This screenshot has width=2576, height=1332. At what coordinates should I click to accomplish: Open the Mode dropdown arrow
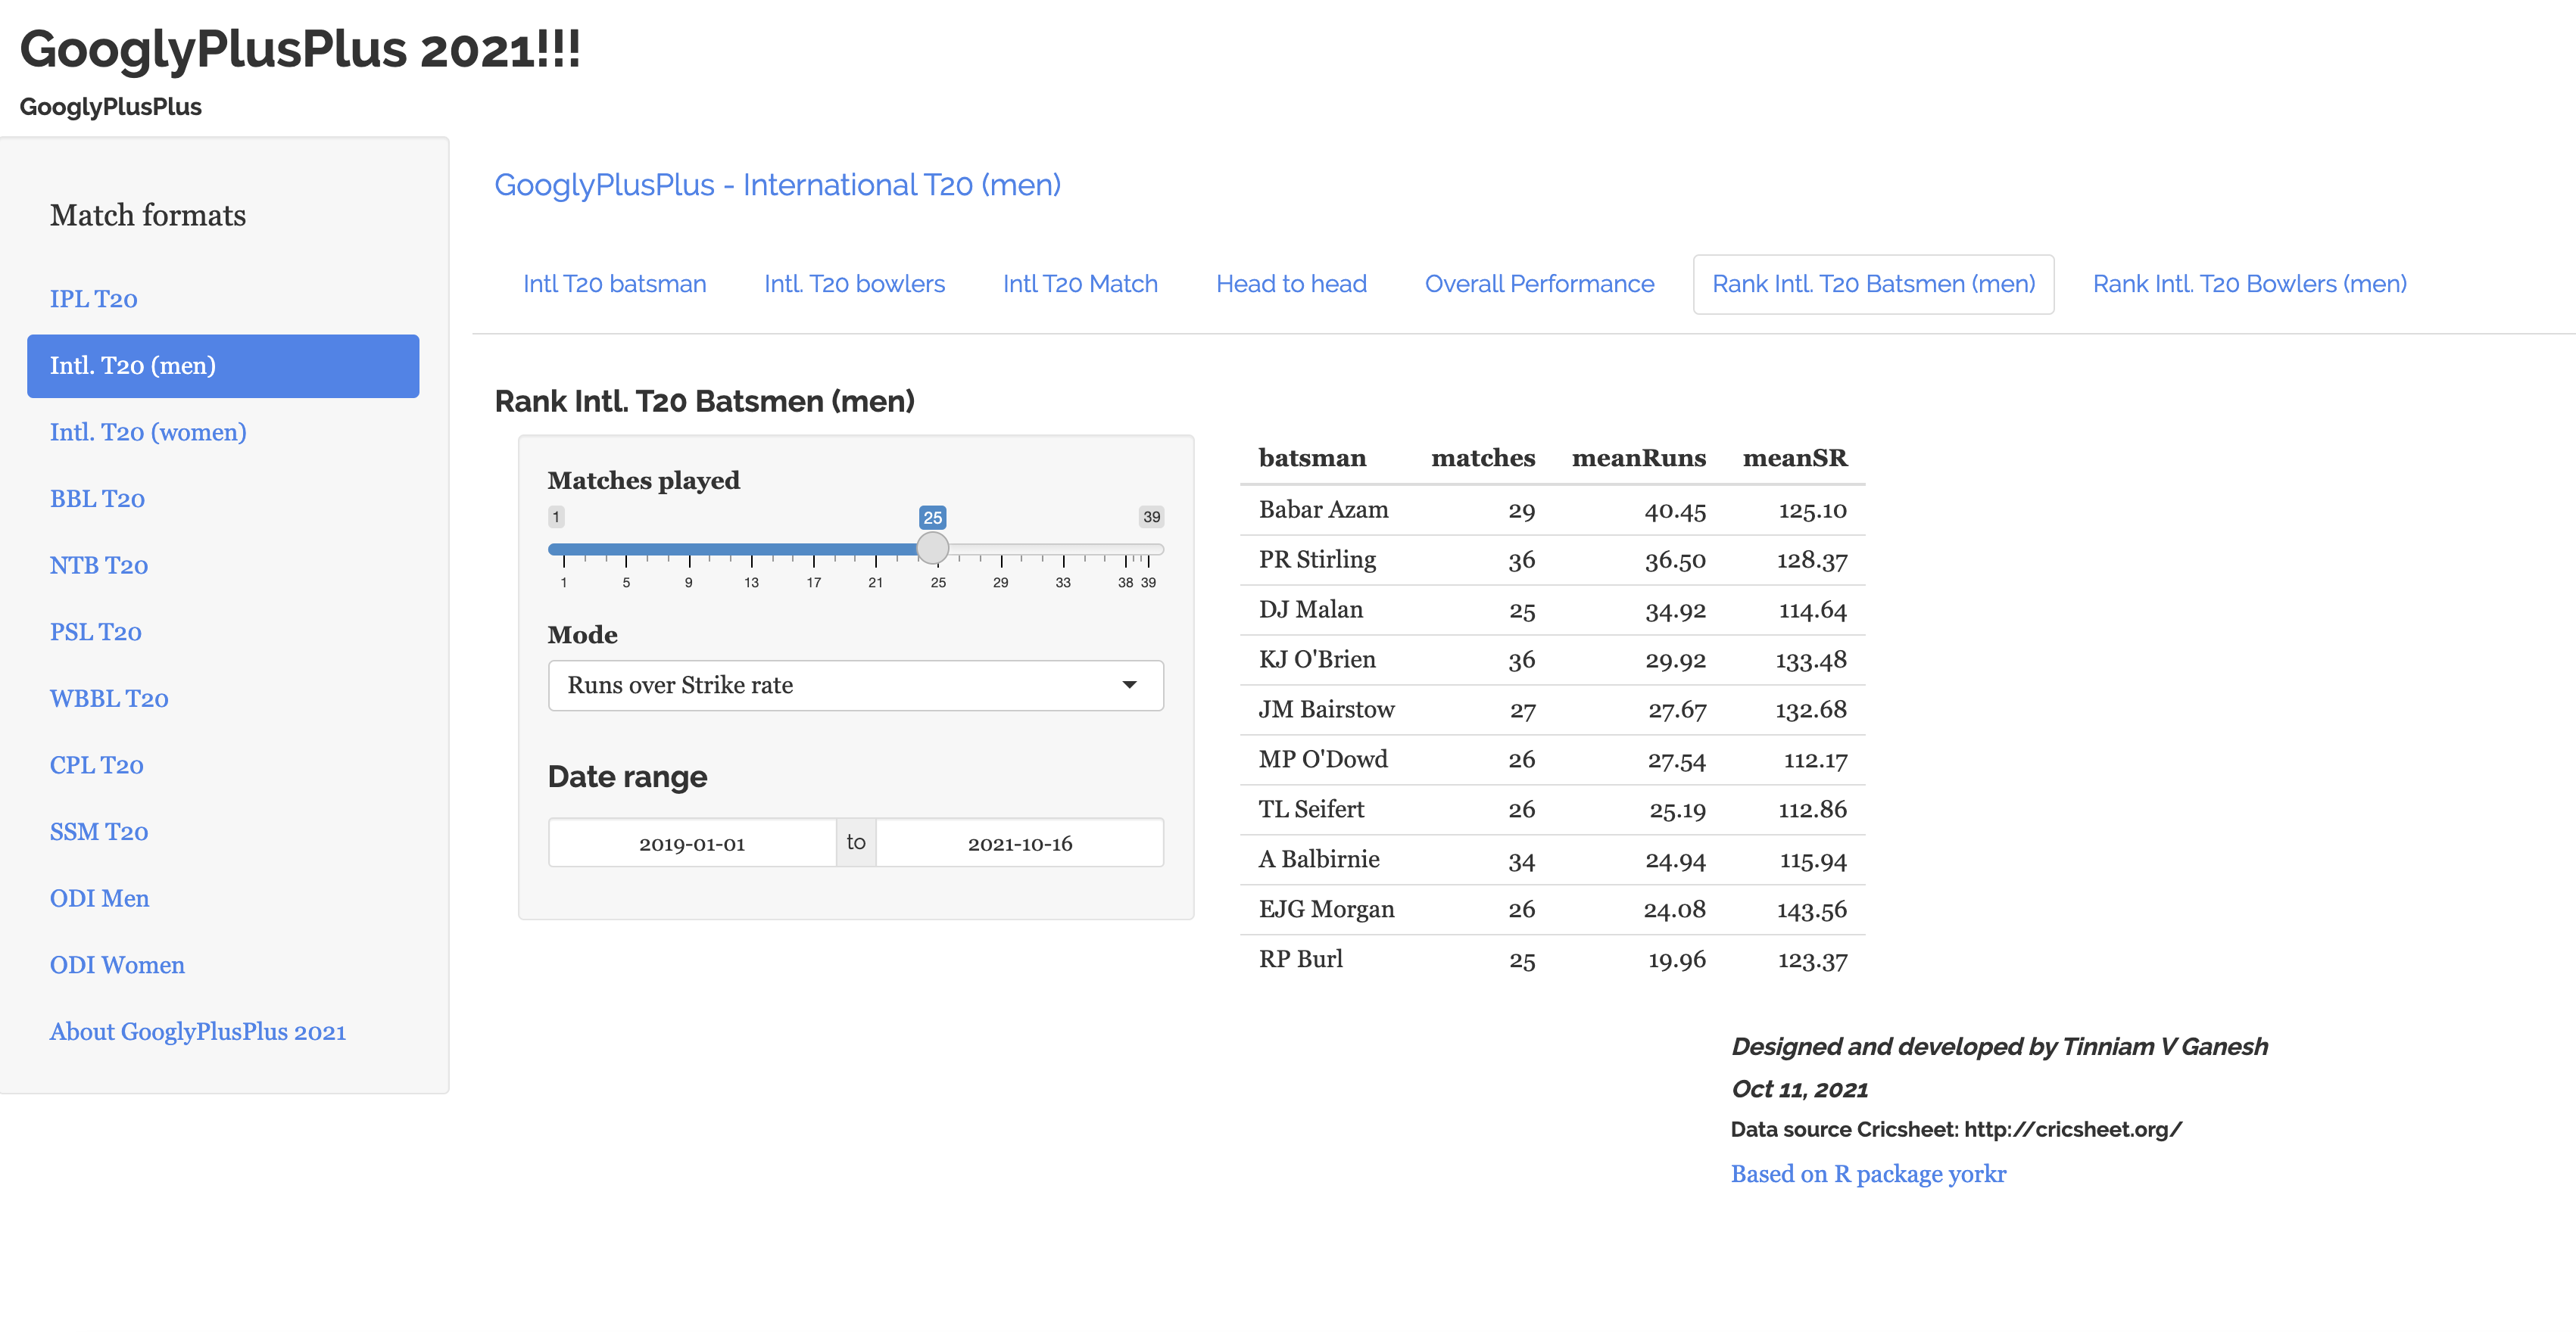point(1129,686)
